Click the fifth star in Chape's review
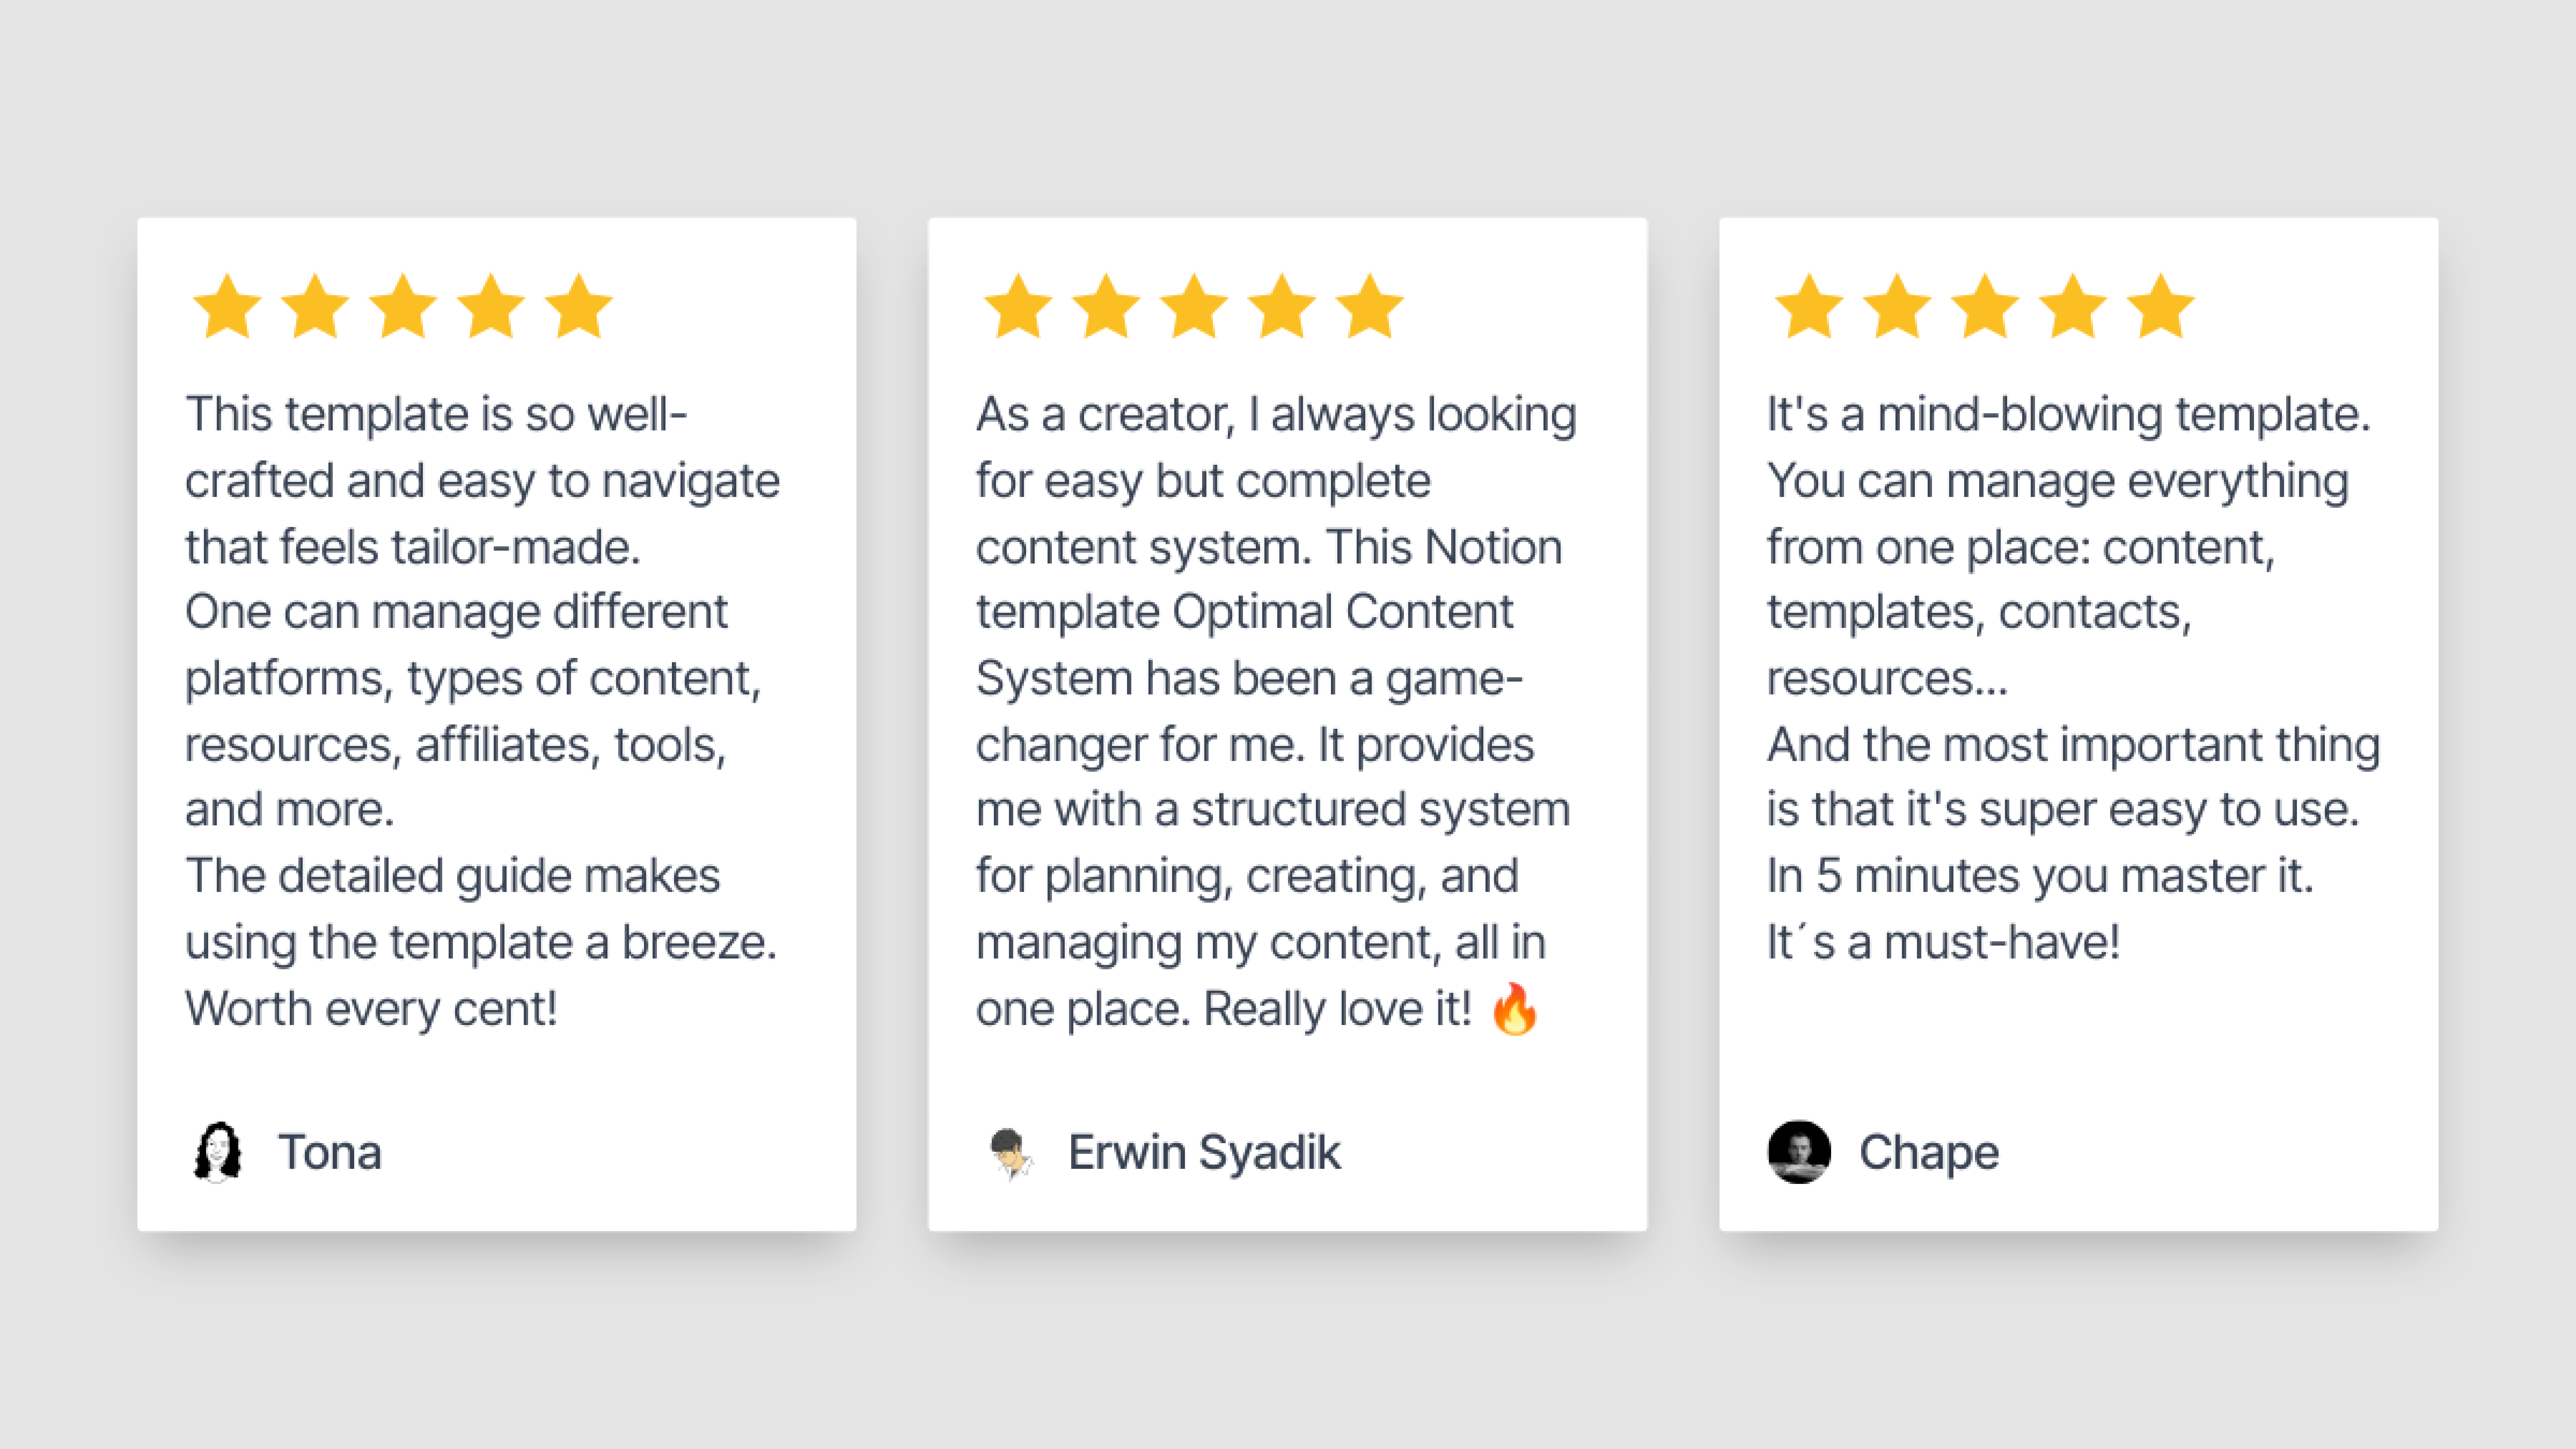 [2161, 307]
